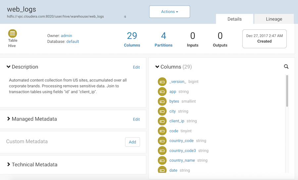Collapse the Columns list section
This screenshot has height=180, width=298.
[x=157, y=67]
